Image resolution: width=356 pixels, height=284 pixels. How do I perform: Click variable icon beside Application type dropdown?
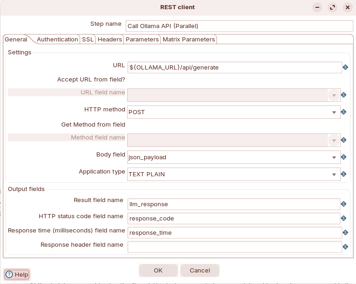click(x=343, y=174)
